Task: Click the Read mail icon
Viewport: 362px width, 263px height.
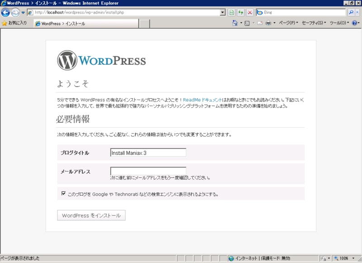Action: click(260, 23)
